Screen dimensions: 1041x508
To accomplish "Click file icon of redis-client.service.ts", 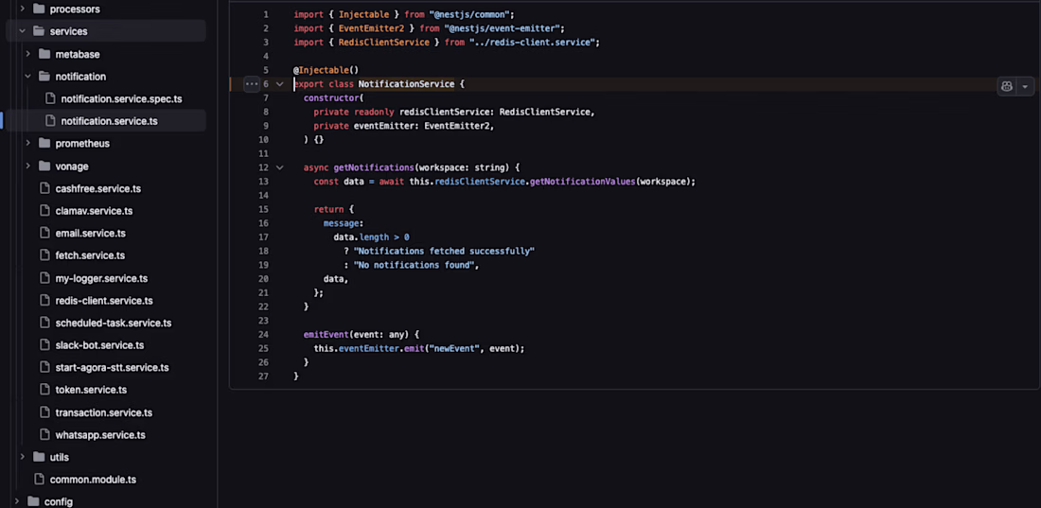I will [44, 300].
